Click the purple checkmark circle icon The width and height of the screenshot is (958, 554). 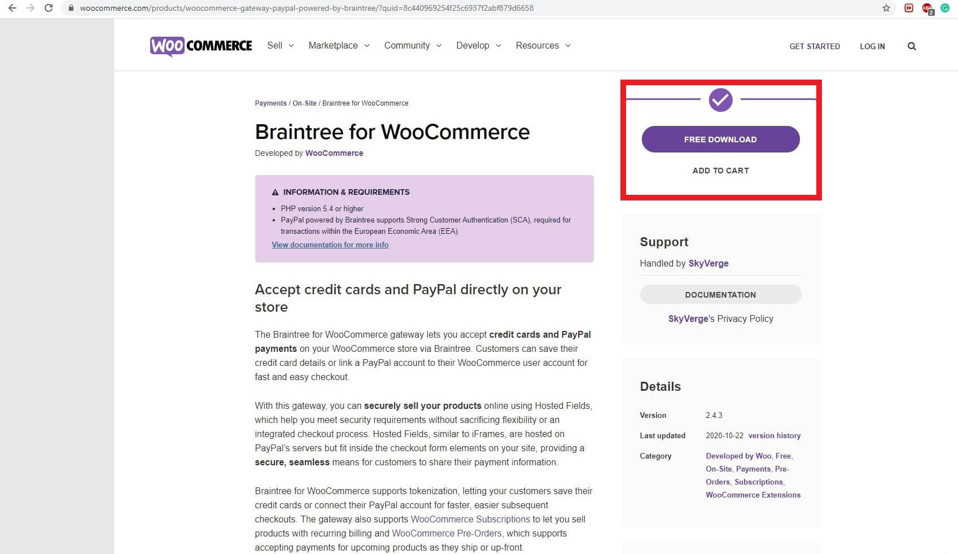(720, 100)
